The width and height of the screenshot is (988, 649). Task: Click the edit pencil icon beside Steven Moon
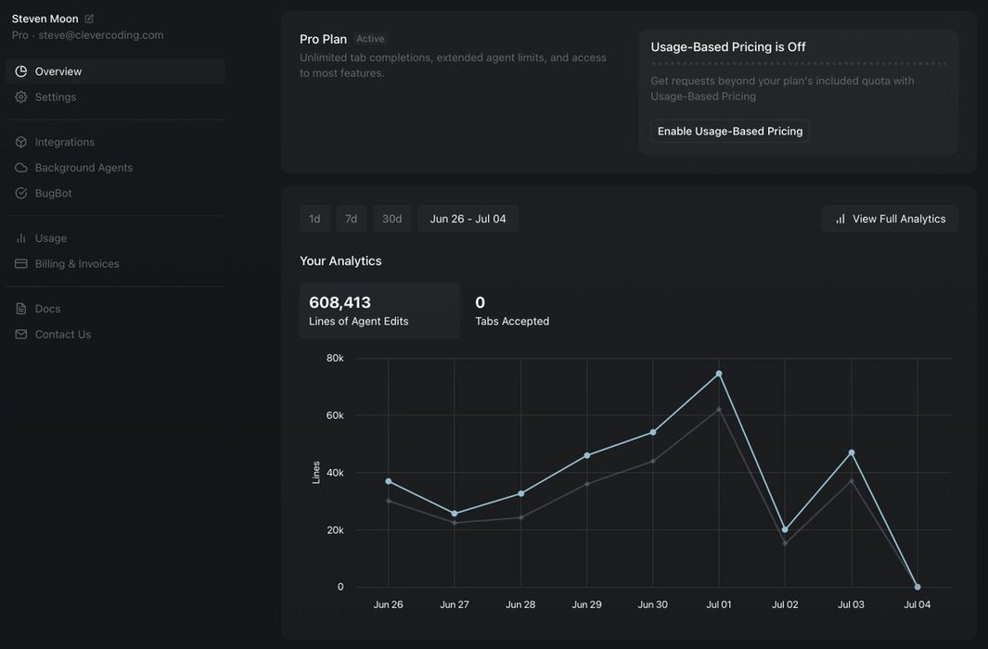click(89, 19)
